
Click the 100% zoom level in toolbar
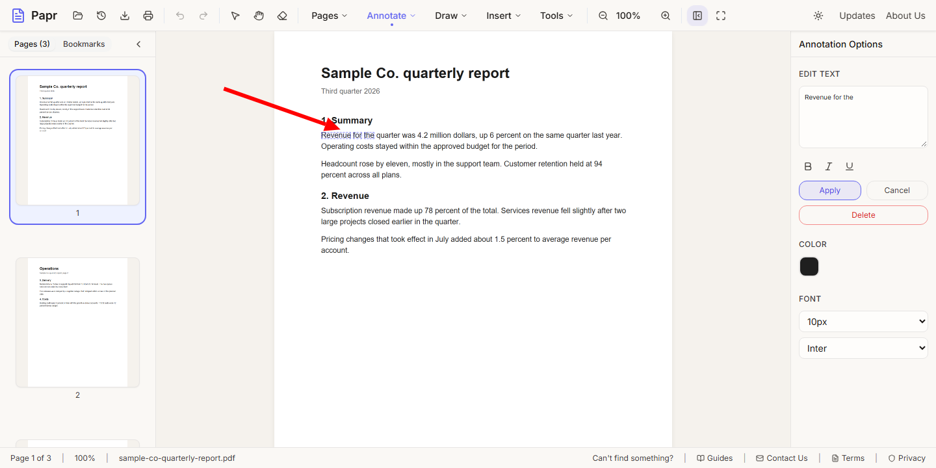(628, 16)
